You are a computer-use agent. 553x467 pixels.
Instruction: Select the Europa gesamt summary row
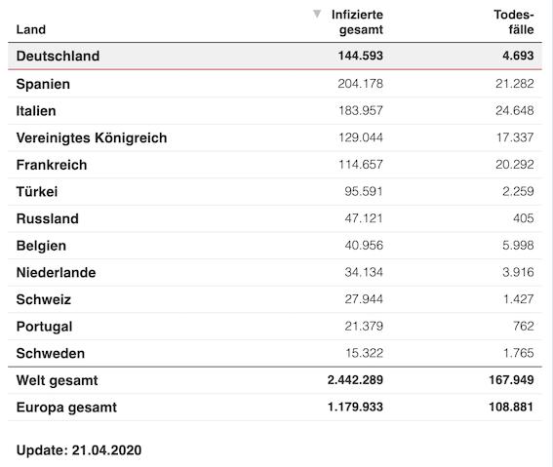275,408
